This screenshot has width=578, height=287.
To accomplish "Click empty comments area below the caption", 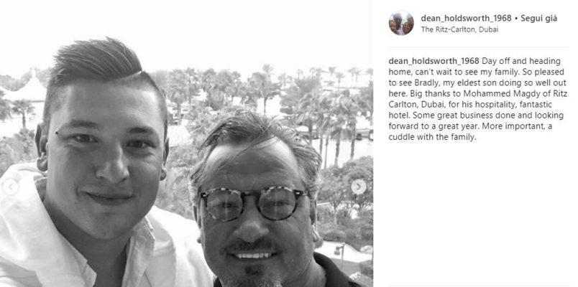I will [x=479, y=213].
